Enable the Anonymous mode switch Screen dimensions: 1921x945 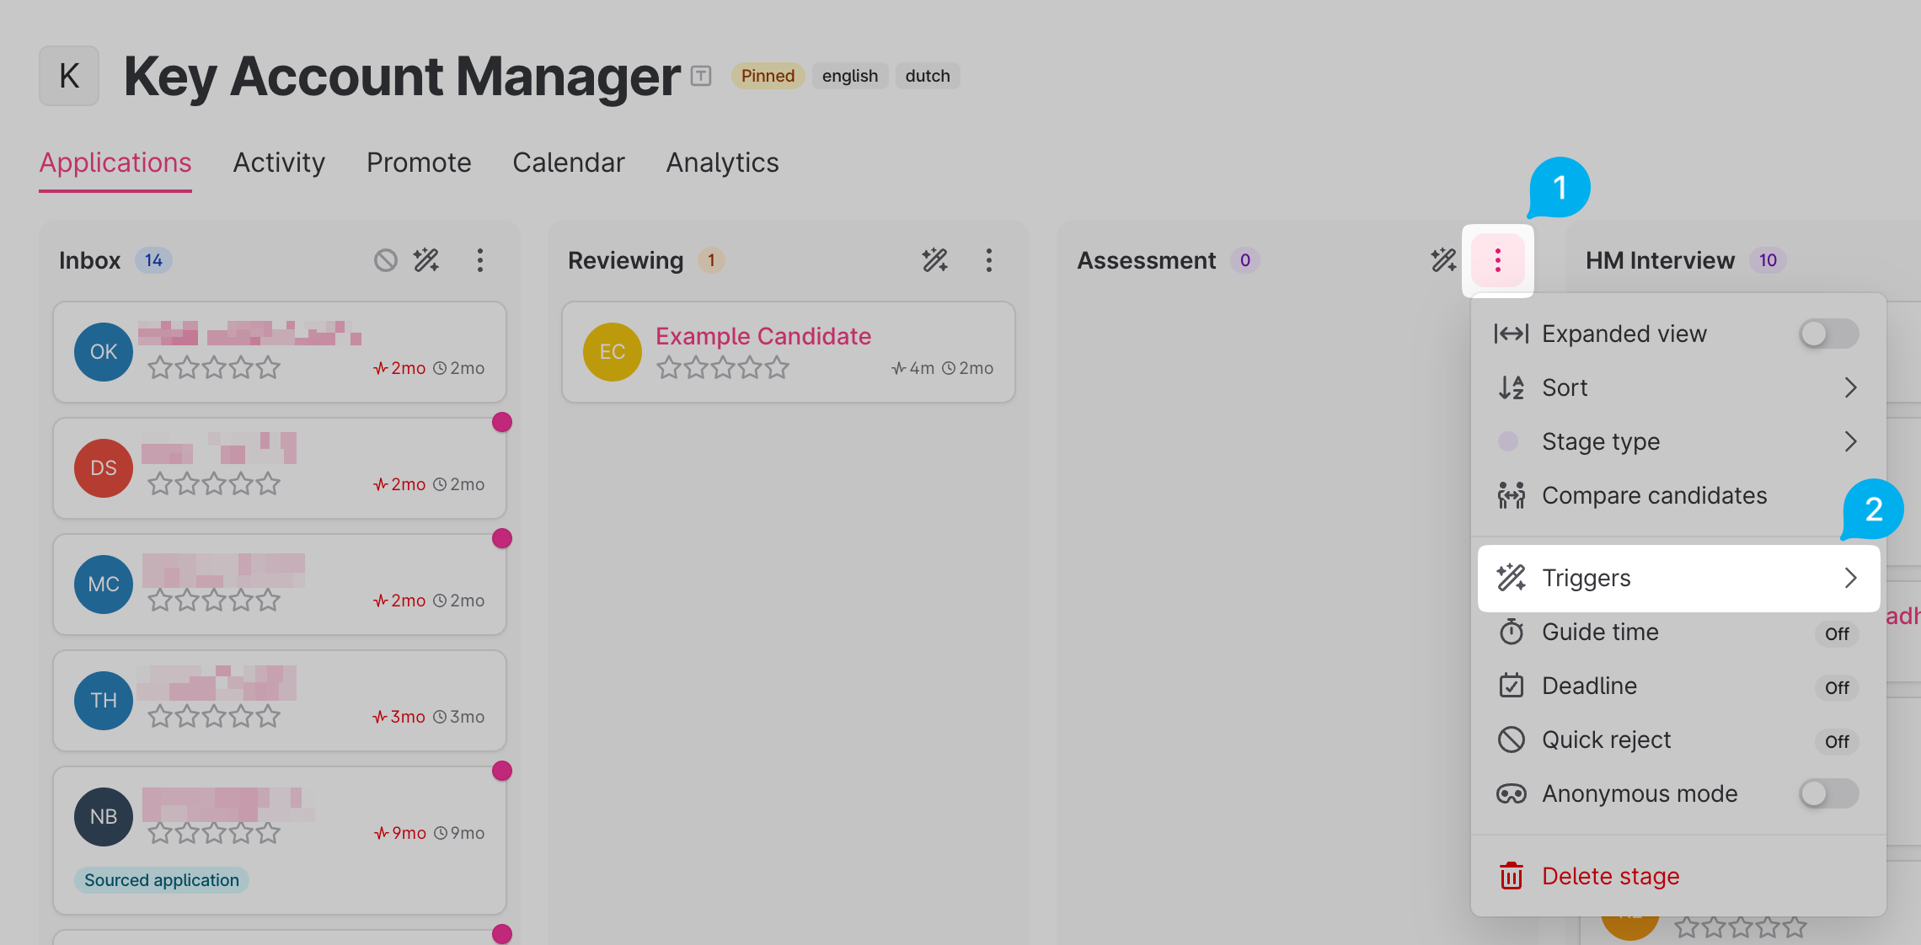coord(1827,793)
